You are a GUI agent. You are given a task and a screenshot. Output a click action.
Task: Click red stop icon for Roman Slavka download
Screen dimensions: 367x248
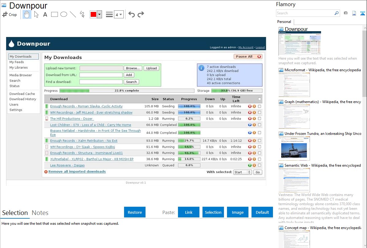tap(250, 106)
